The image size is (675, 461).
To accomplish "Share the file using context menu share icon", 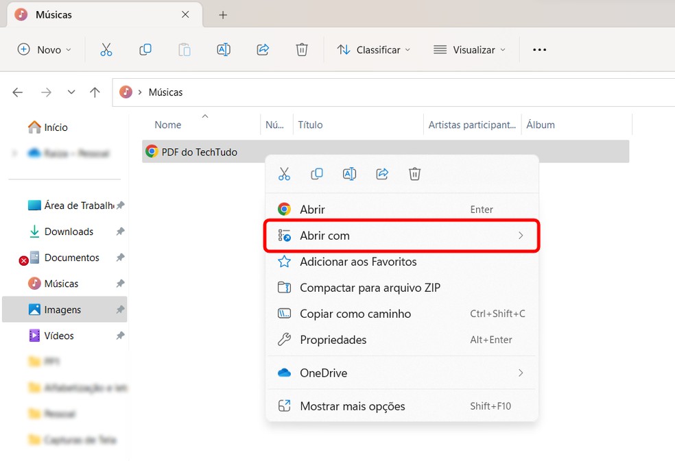I will 381,173.
